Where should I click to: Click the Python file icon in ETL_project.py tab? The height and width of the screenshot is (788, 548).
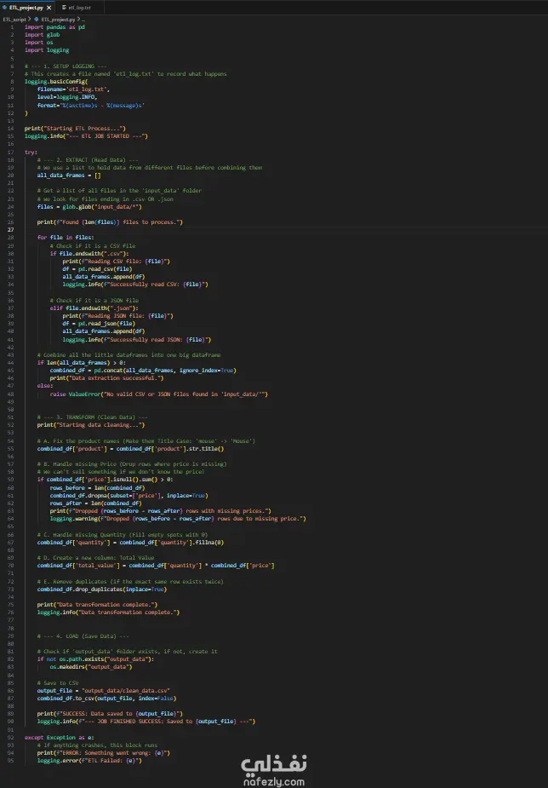[x=4, y=8]
